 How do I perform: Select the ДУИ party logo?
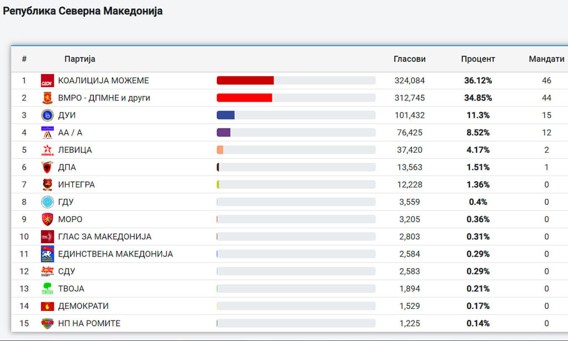click(47, 116)
